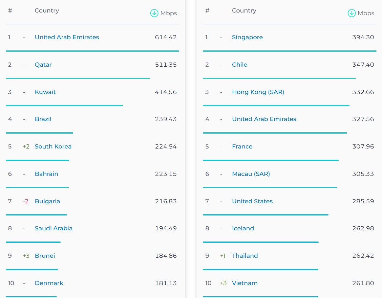Click the 347.40 Mbps value
Image resolution: width=382 pixels, height=298 pixels.
click(x=363, y=65)
